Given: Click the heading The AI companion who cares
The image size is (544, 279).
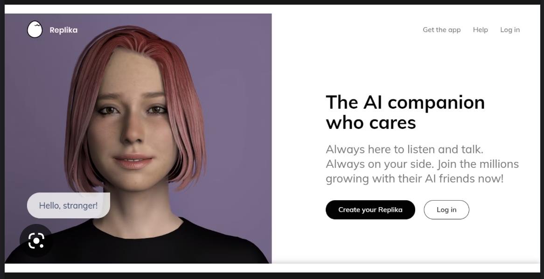Looking at the screenshot, I should tap(405, 112).
